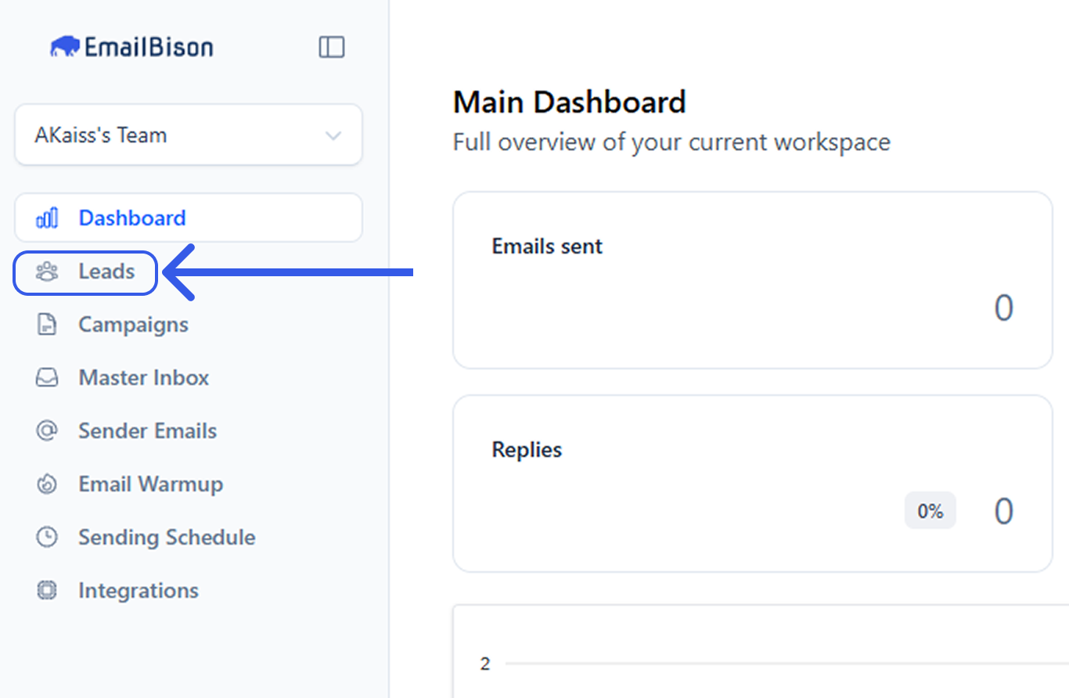Screen dimensions: 1069x698
Task: Collapse the sidebar with panel toggle icon
Action: (x=332, y=48)
